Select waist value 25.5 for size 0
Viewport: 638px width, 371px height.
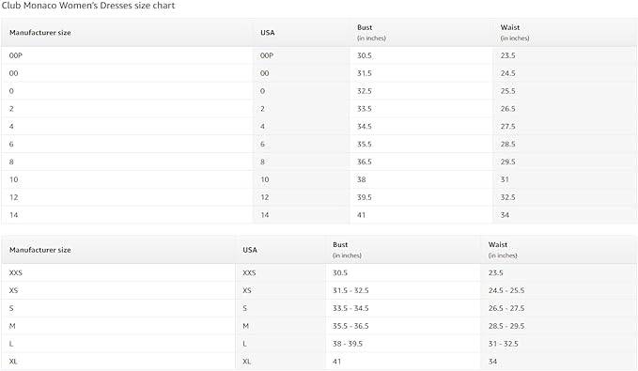[507, 91]
